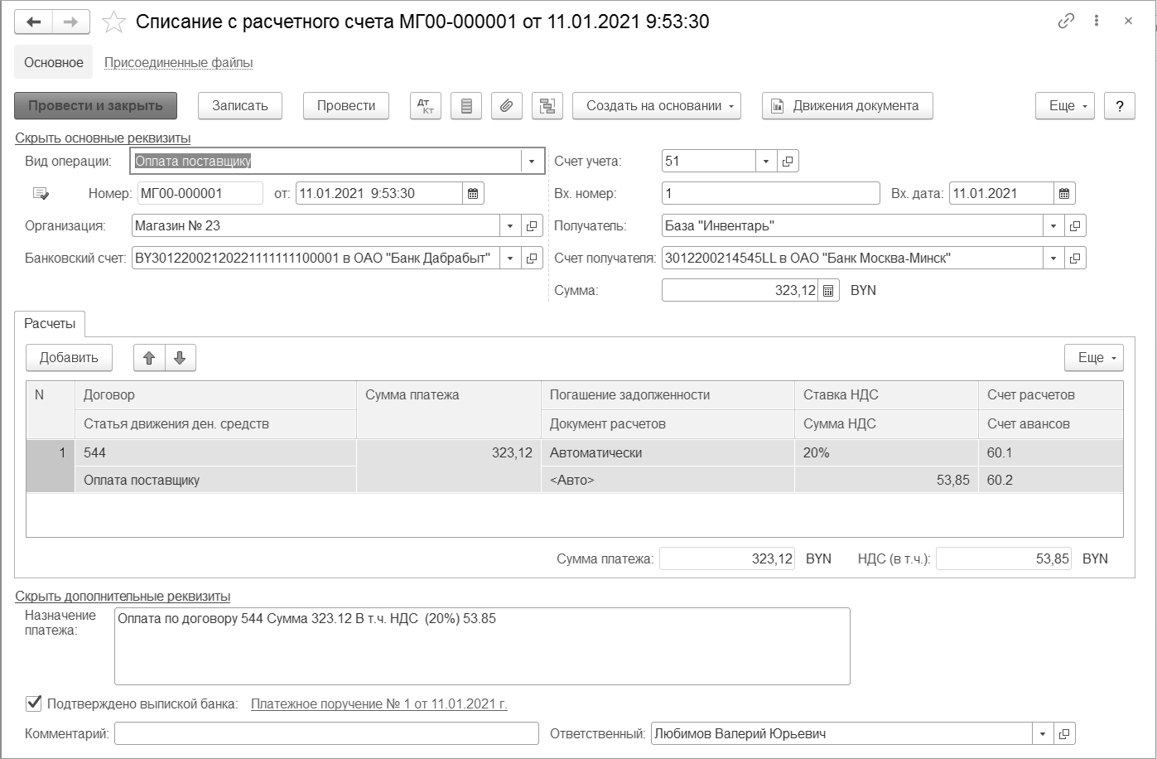This screenshot has height=759, width=1157.
Task: Select table cell 20% VAT rate
Action: (886, 453)
